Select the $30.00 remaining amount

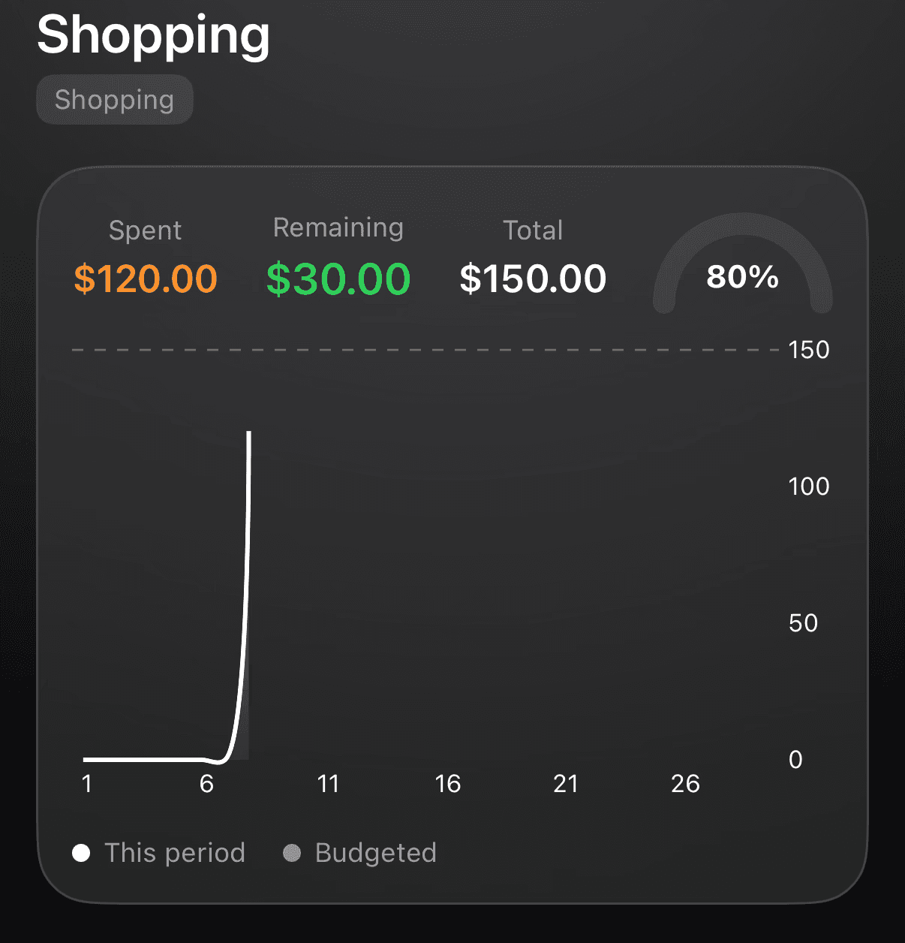click(338, 279)
